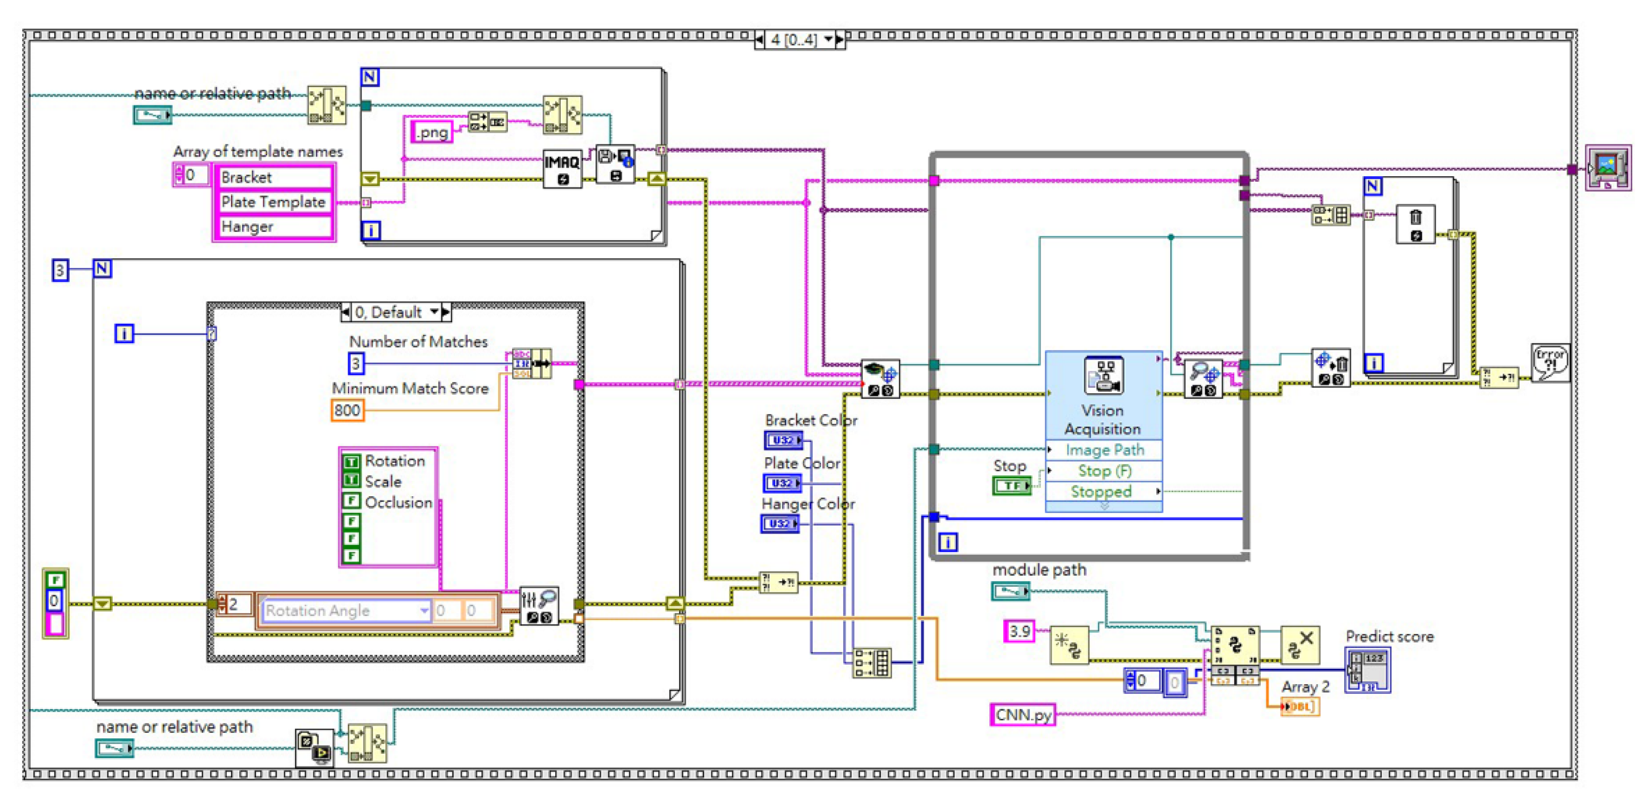Toggle the Scale boolean constant
1647x807 pixels.
point(351,481)
